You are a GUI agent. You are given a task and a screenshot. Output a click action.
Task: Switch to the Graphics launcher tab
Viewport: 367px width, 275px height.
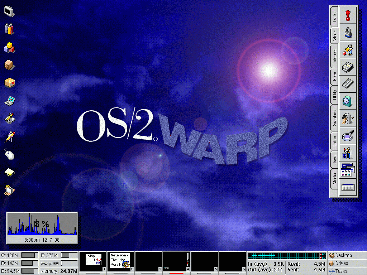pyautogui.click(x=335, y=118)
